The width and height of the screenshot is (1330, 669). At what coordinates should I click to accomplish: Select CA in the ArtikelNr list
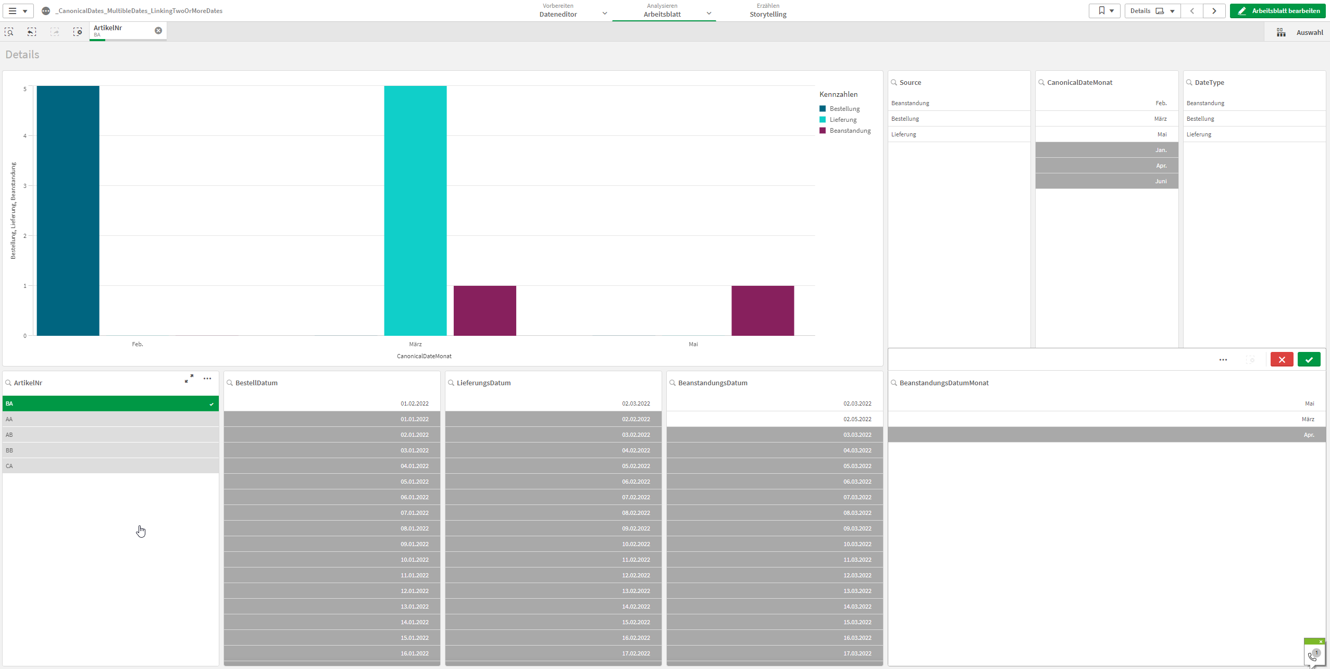click(x=110, y=466)
